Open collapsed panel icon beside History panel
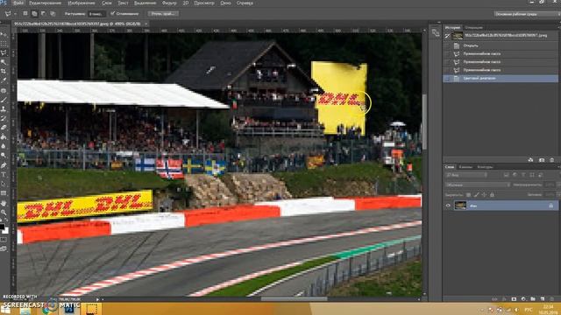 (436, 33)
